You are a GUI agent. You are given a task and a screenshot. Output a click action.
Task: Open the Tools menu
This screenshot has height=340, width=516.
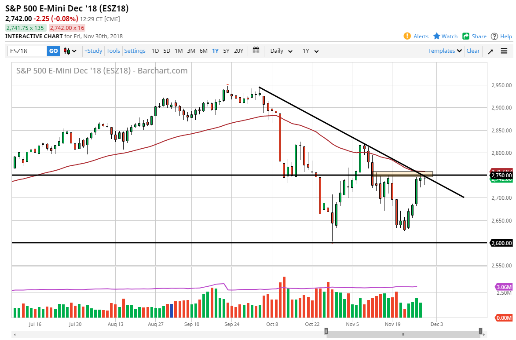tap(113, 51)
